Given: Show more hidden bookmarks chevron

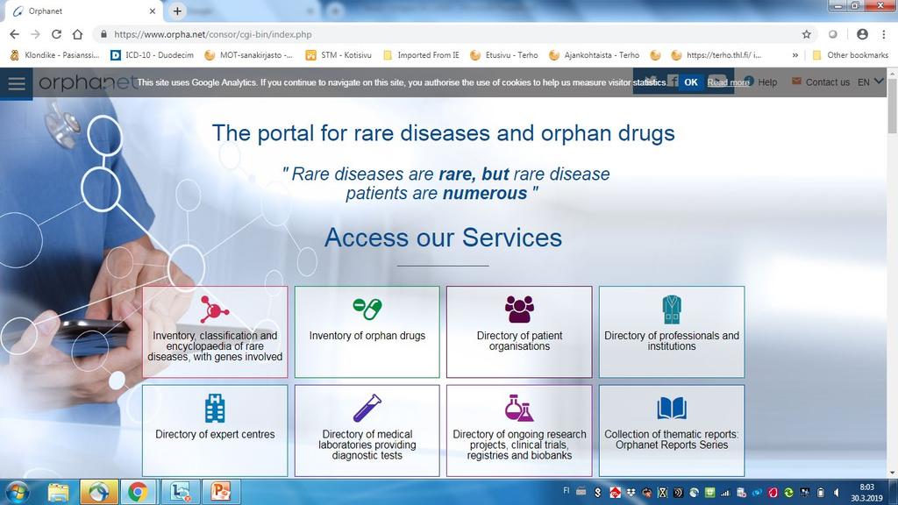Looking at the screenshot, I should pyautogui.click(x=795, y=55).
